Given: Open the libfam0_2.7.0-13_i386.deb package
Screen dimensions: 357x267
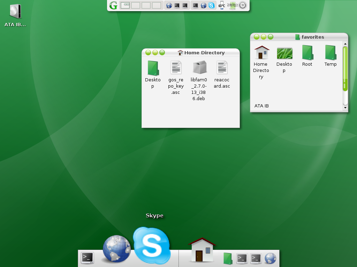Looking at the screenshot, I should (x=199, y=81).
